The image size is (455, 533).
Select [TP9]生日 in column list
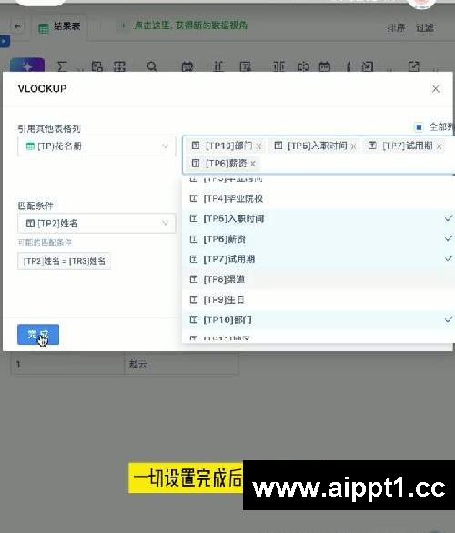[318, 299]
